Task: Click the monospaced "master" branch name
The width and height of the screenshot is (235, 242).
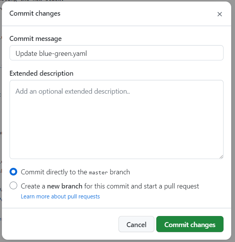Action: pos(98,172)
